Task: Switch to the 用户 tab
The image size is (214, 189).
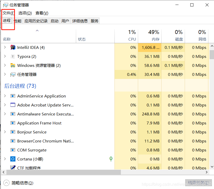Action: tap(65, 21)
